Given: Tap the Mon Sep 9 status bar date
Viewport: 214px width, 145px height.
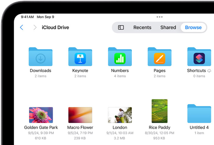Looking at the screenshot, I should pos(46,17).
